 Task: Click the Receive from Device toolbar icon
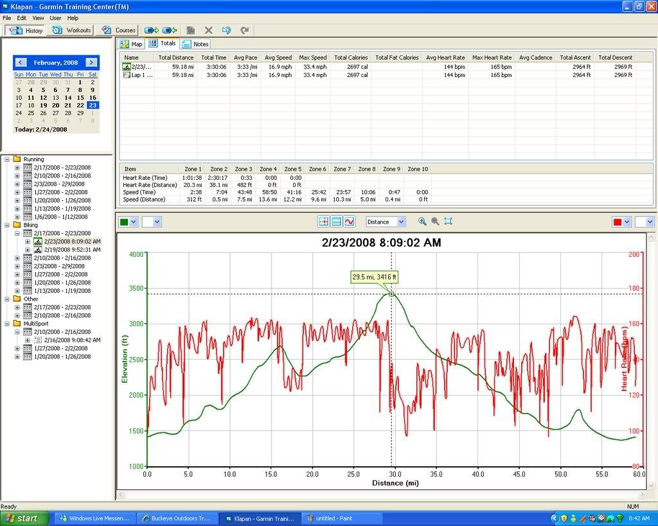pyautogui.click(x=170, y=30)
